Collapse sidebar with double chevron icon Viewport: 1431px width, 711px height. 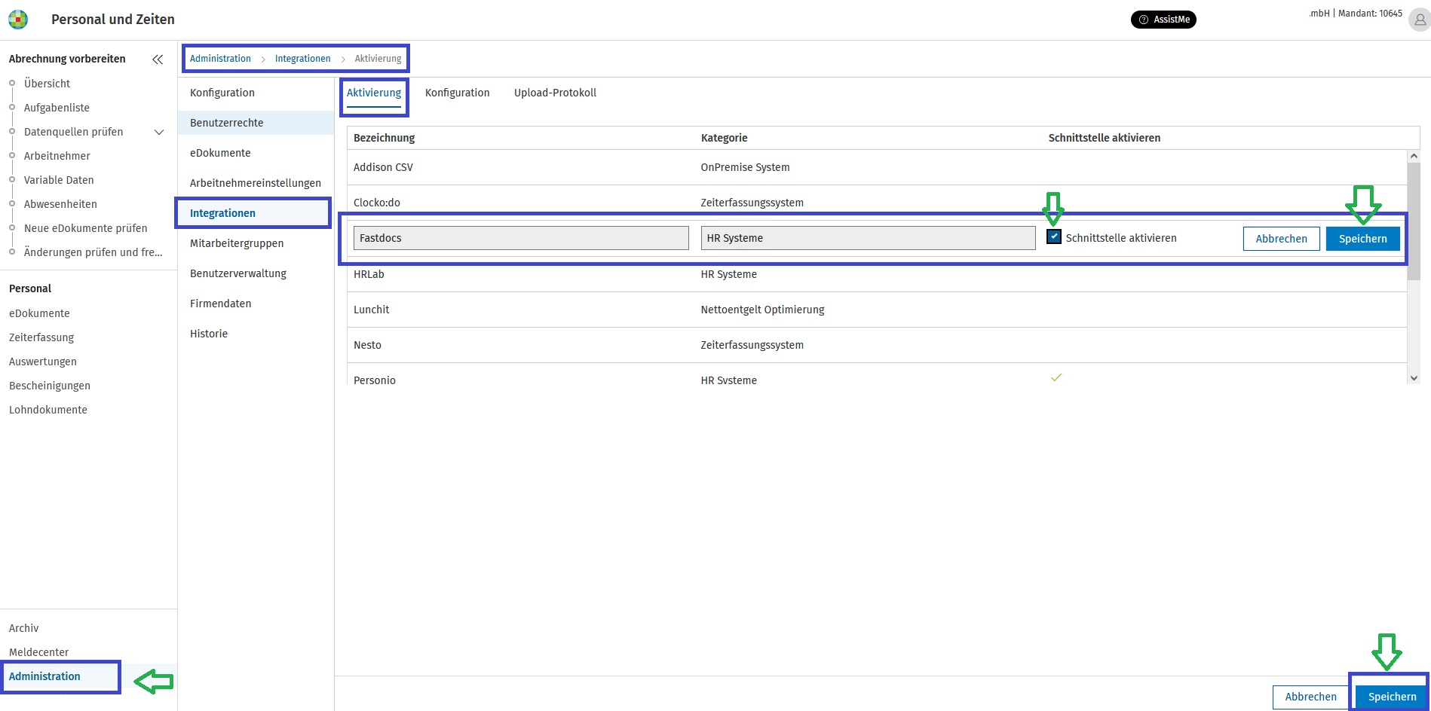click(158, 60)
